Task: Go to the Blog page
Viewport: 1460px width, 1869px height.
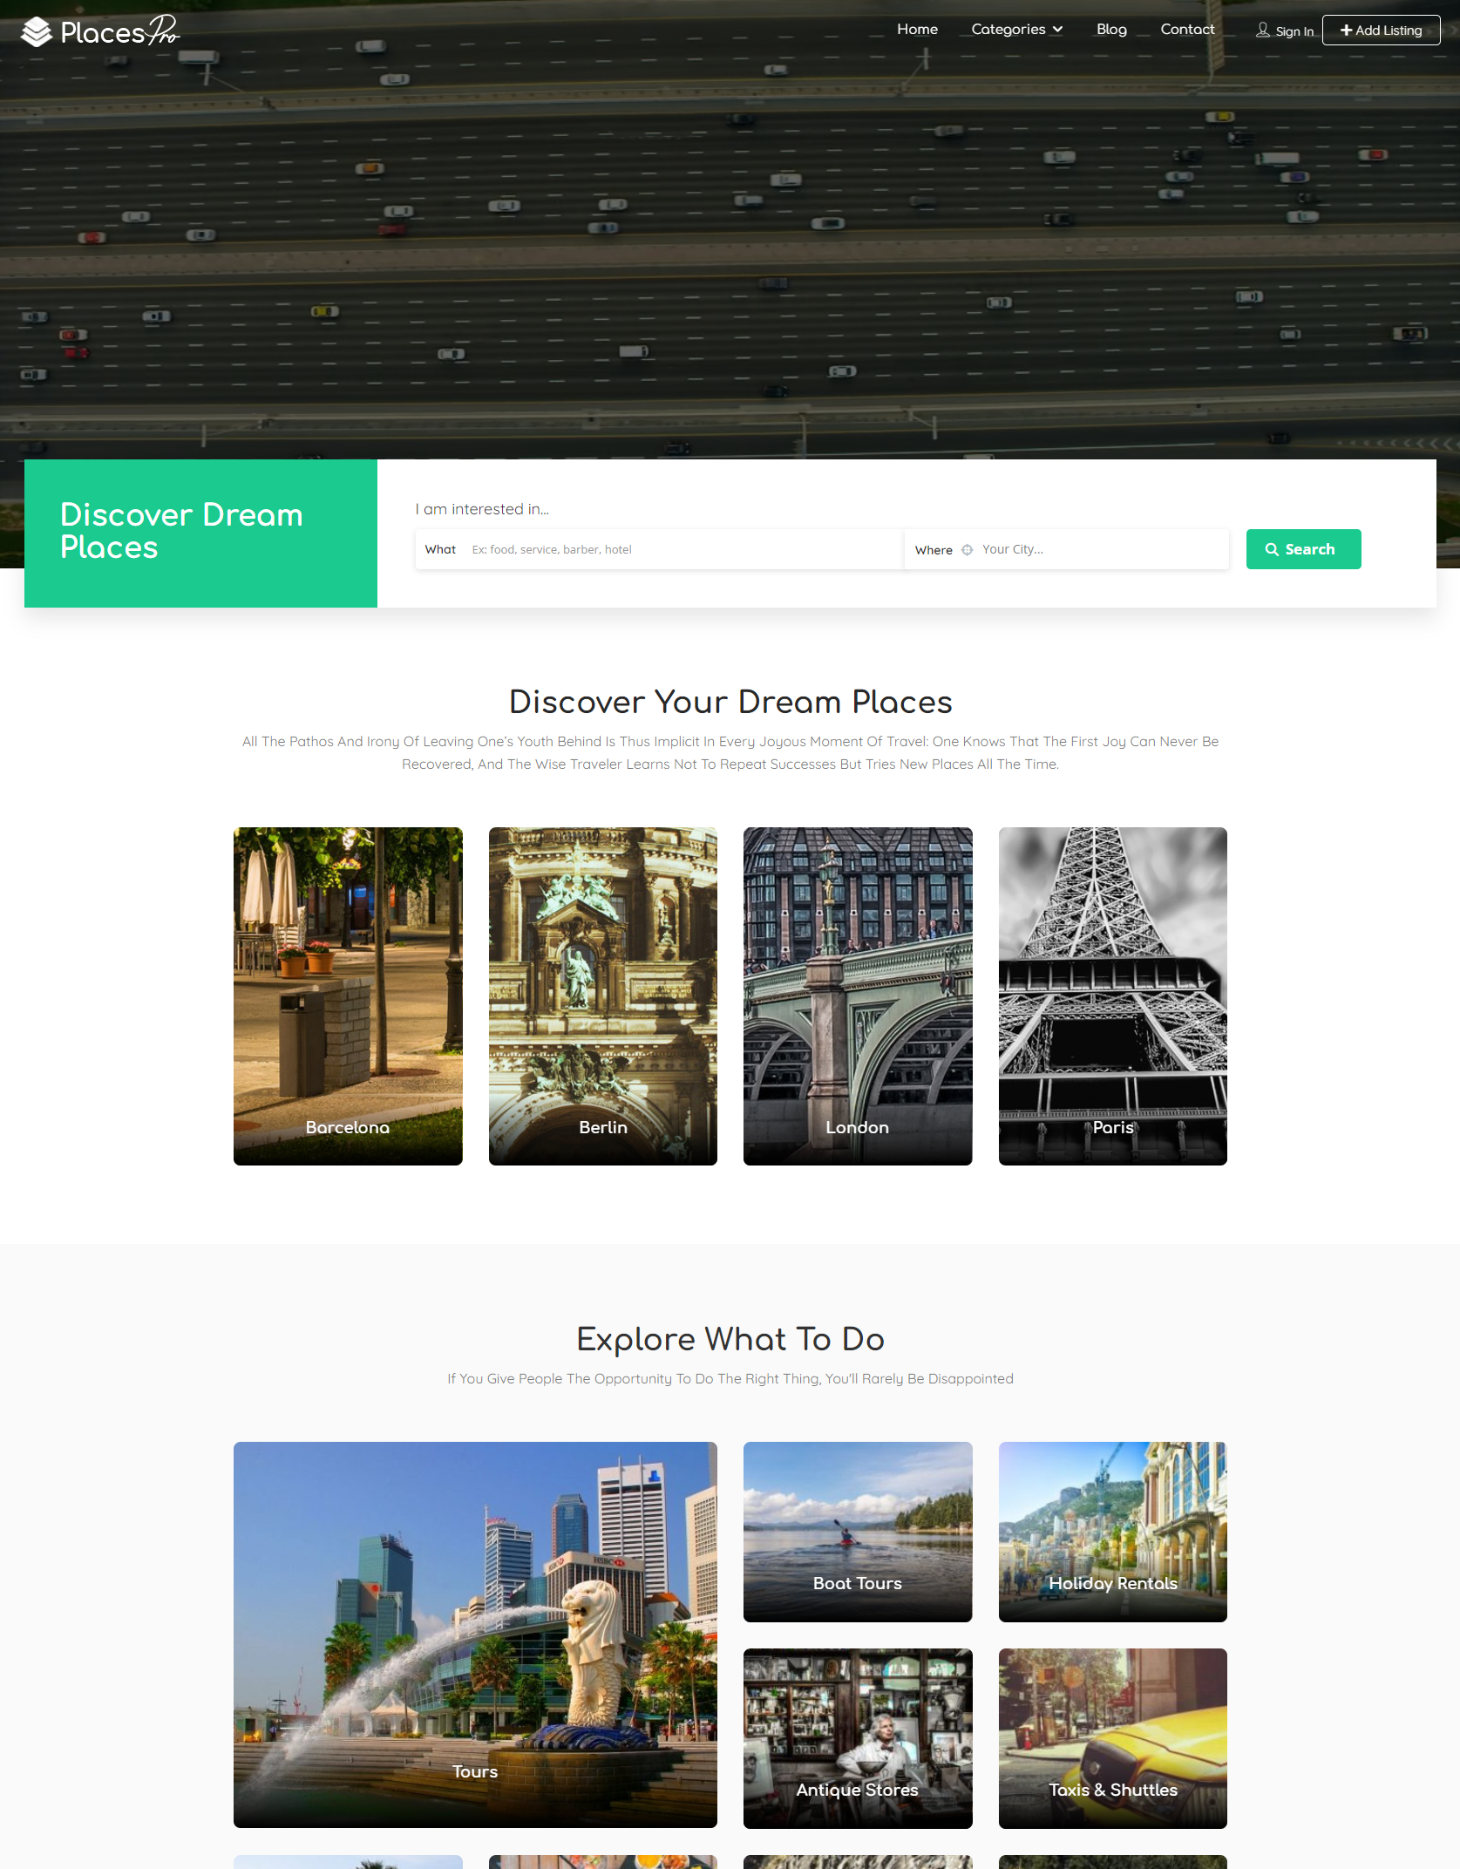Action: click(x=1111, y=30)
